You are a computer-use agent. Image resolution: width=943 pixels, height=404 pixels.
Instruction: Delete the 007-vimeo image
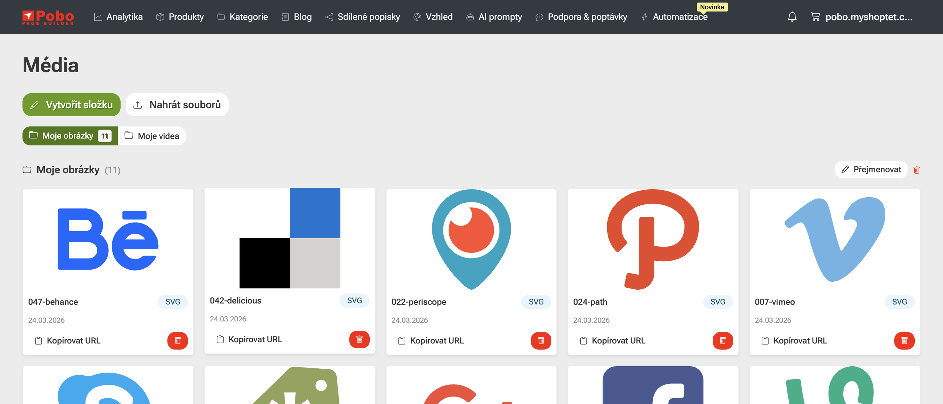[x=904, y=341]
